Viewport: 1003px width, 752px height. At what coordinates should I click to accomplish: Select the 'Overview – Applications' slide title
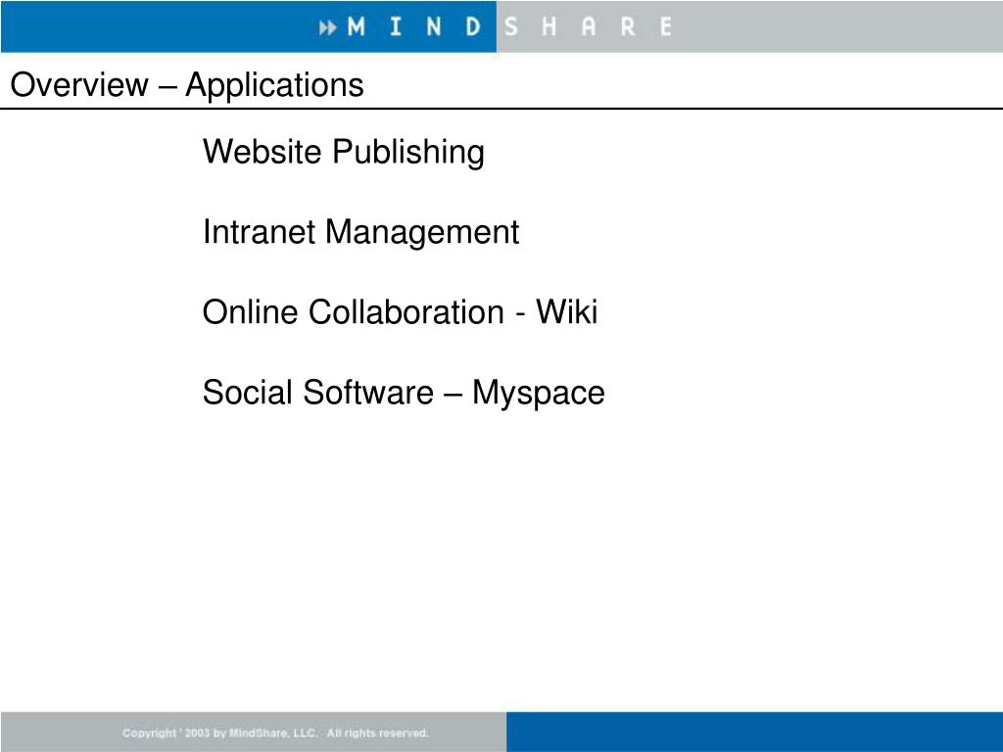(x=187, y=85)
